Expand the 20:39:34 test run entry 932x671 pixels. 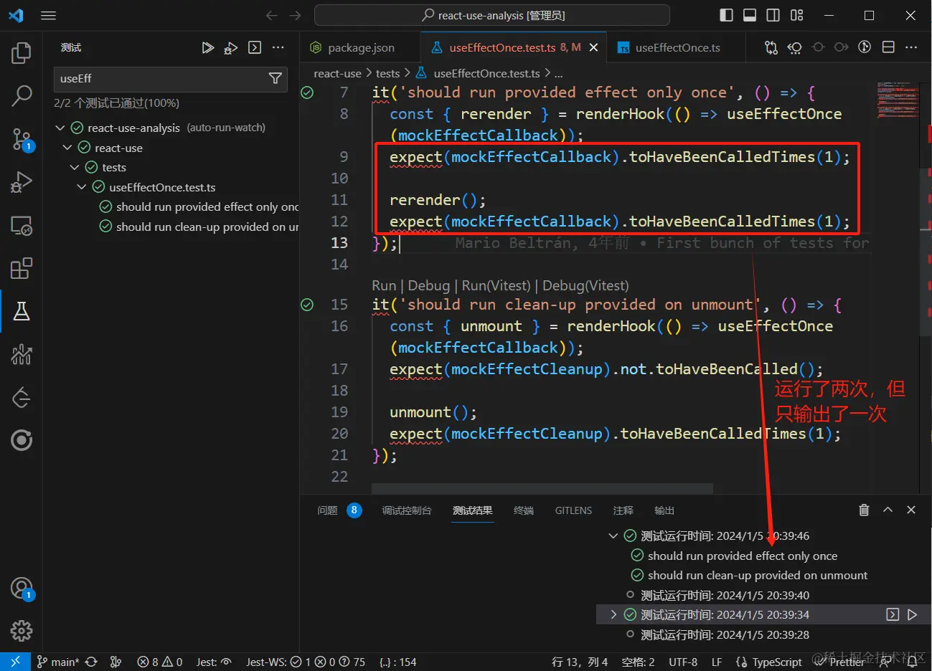(613, 614)
